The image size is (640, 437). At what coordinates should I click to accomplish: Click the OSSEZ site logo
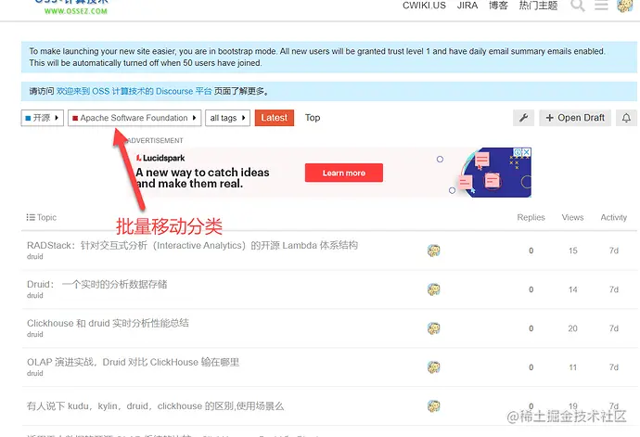pyautogui.click(x=72, y=6)
